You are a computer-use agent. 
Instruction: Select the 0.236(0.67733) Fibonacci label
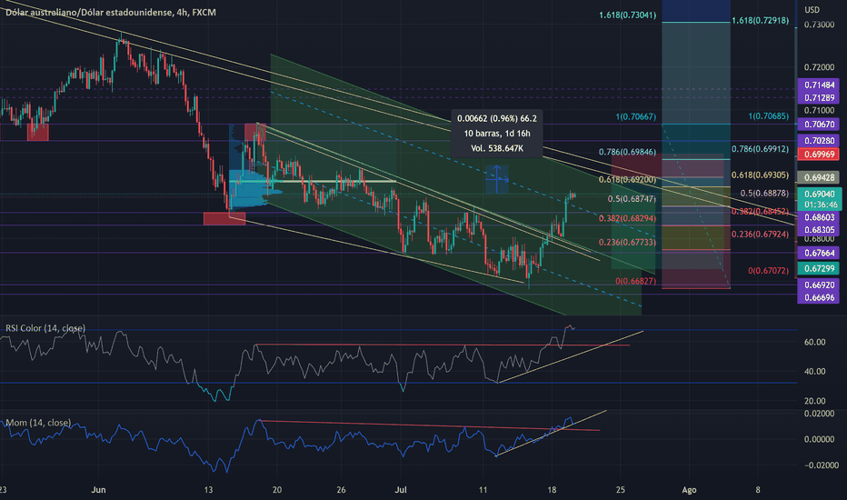tap(627, 242)
